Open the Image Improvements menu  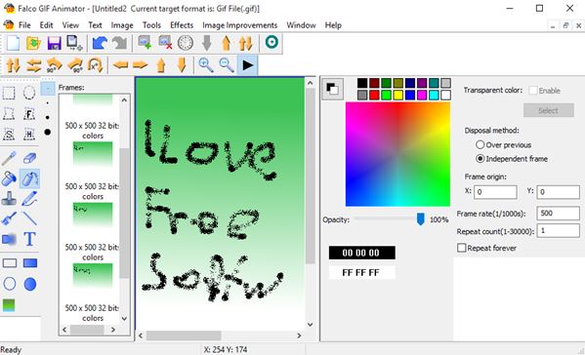[240, 25]
